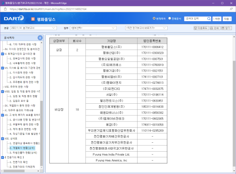Open 1. 연결대상 종속회사 현황(상세)
Viewport: 236px width, 174px height.
pyautogui.click(x=25, y=143)
